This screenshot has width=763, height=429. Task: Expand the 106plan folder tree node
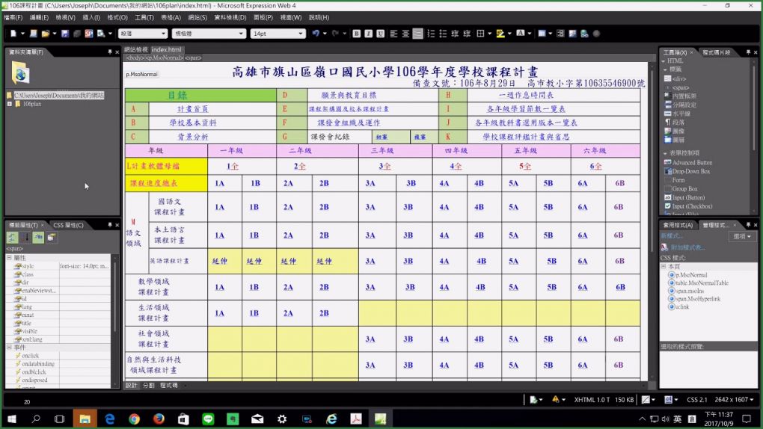coord(9,104)
